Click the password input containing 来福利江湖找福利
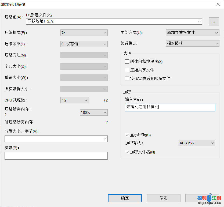Image resolution: width=224 pixels, height=207 pixels. pyautogui.click(x=170, y=107)
